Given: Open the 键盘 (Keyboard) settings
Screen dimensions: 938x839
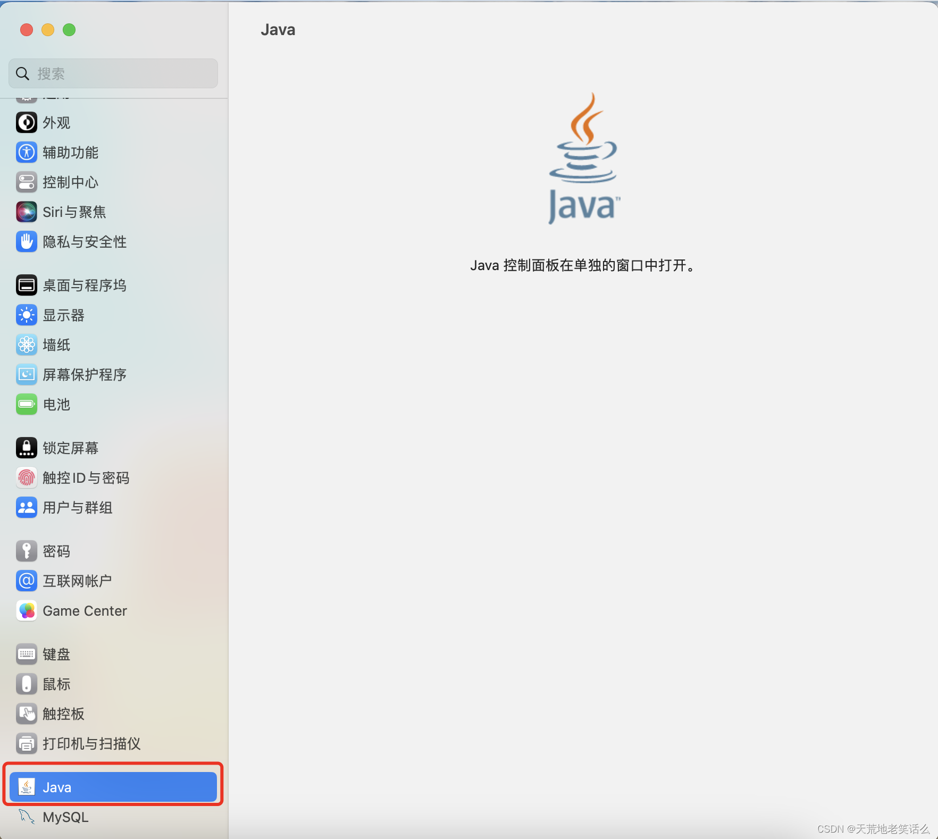Looking at the screenshot, I should [56, 654].
